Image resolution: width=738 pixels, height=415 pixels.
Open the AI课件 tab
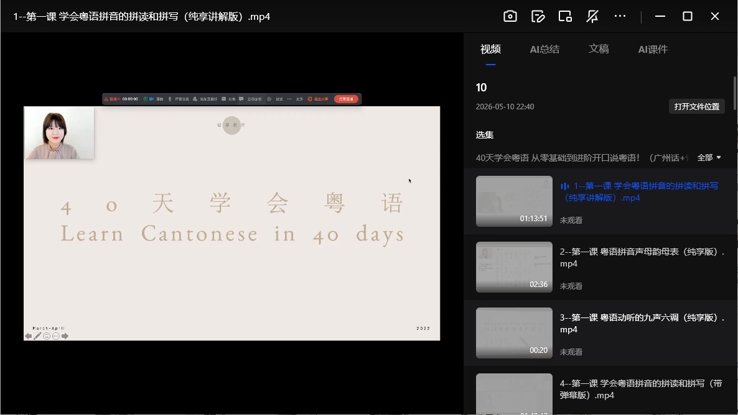(653, 49)
